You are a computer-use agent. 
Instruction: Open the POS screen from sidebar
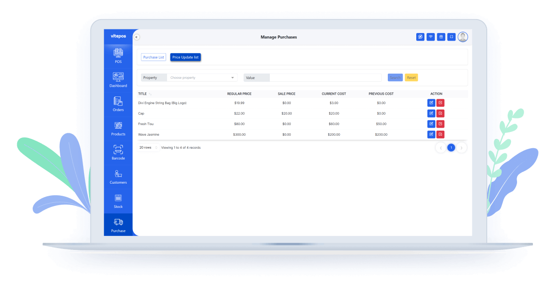coord(118,56)
